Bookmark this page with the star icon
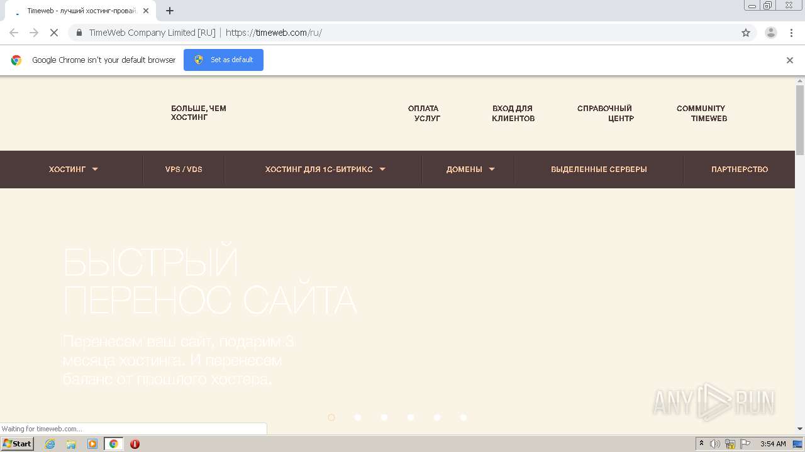 click(746, 33)
